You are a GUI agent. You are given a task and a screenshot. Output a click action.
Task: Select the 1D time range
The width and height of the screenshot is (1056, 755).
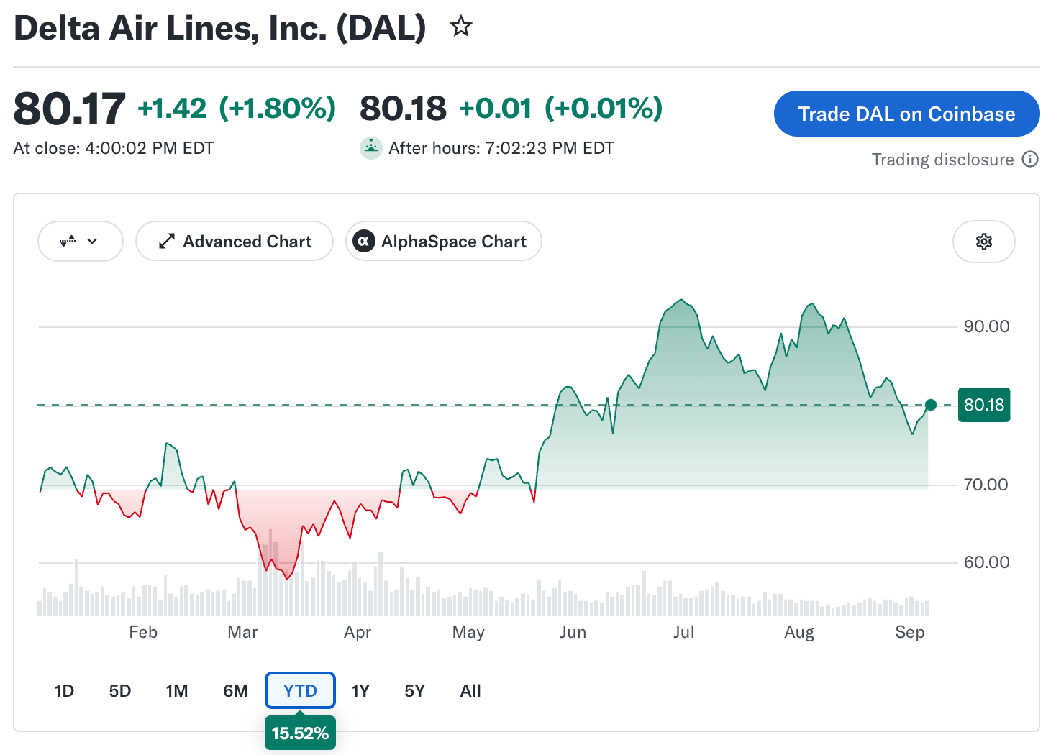[64, 691]
